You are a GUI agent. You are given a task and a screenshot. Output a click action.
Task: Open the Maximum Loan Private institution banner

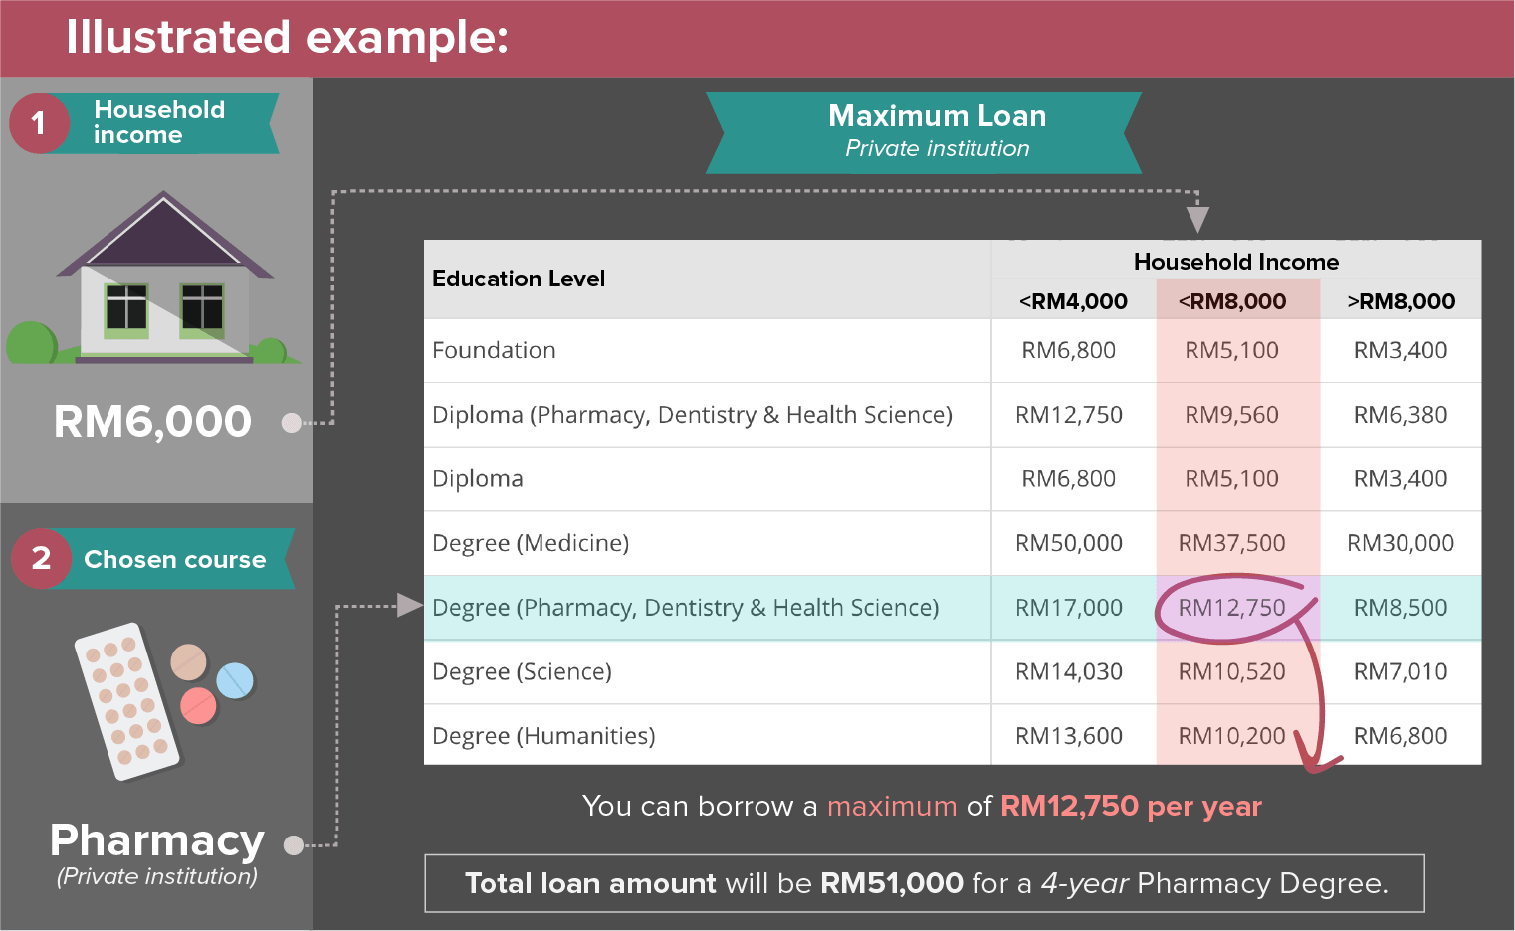(924, 131)
